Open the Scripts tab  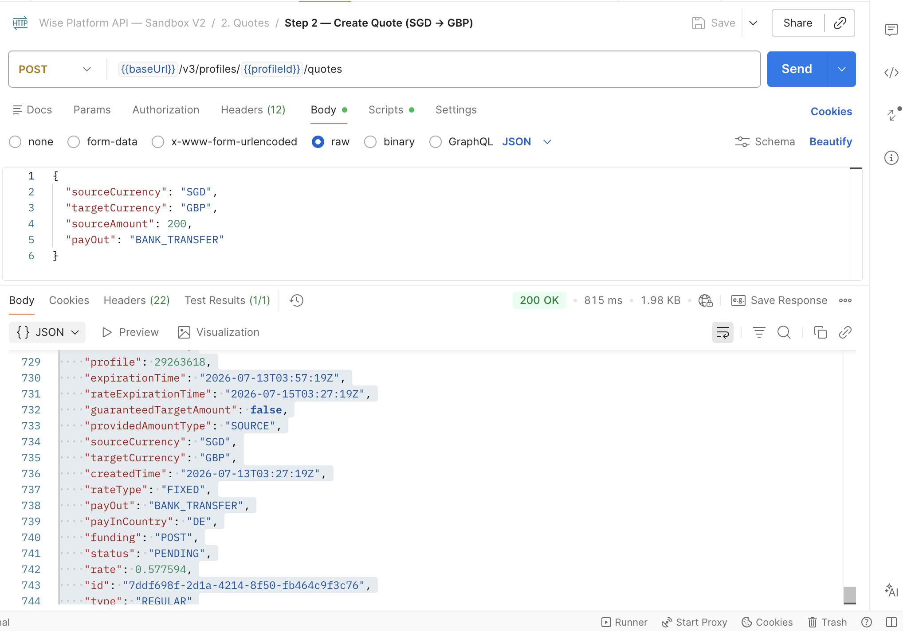click(391, 110)
